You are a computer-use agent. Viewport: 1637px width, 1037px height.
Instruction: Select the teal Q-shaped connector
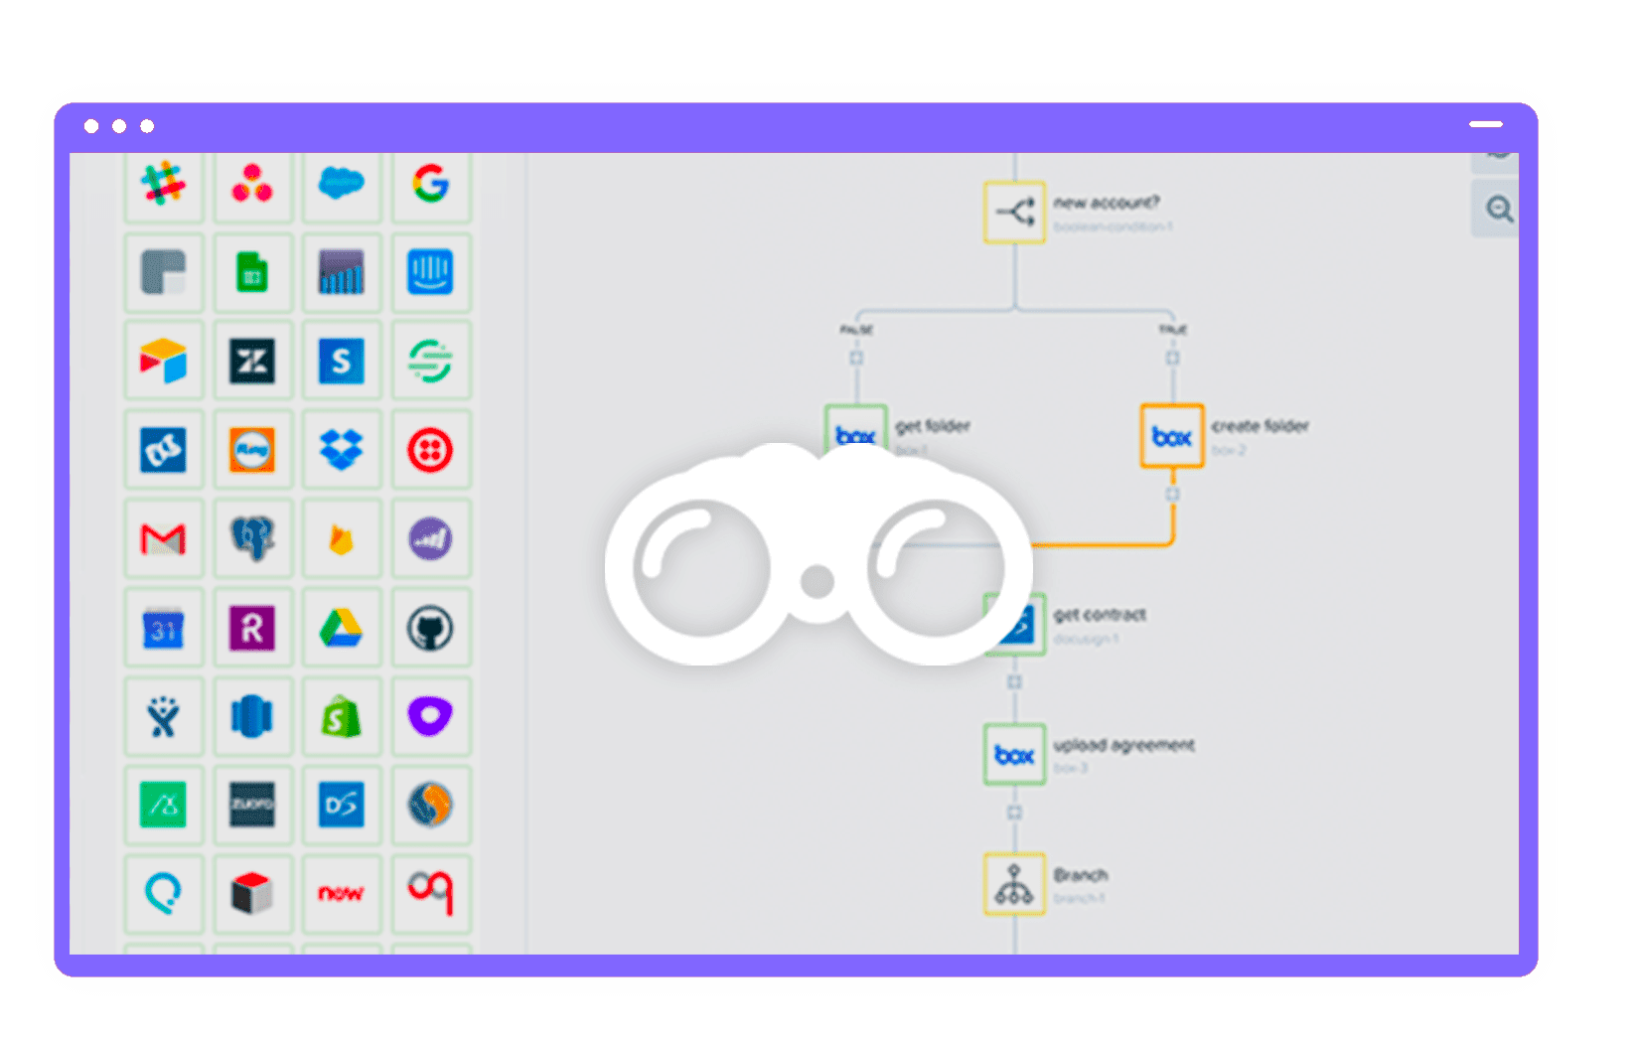click(x=164, y=893)
